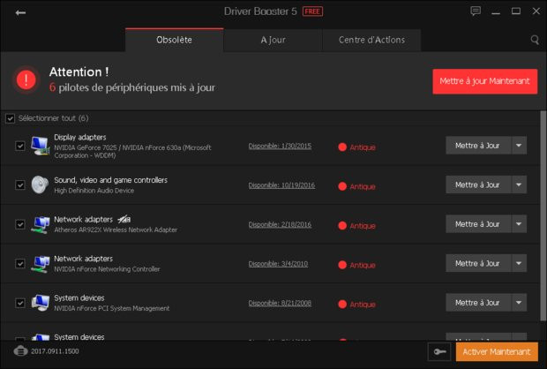The height and width of the screenshot is (369, 547).
Task: Expand dropdown arrow for High Definition Audio update
Action: pyautogui.click(x=519, y=184)
